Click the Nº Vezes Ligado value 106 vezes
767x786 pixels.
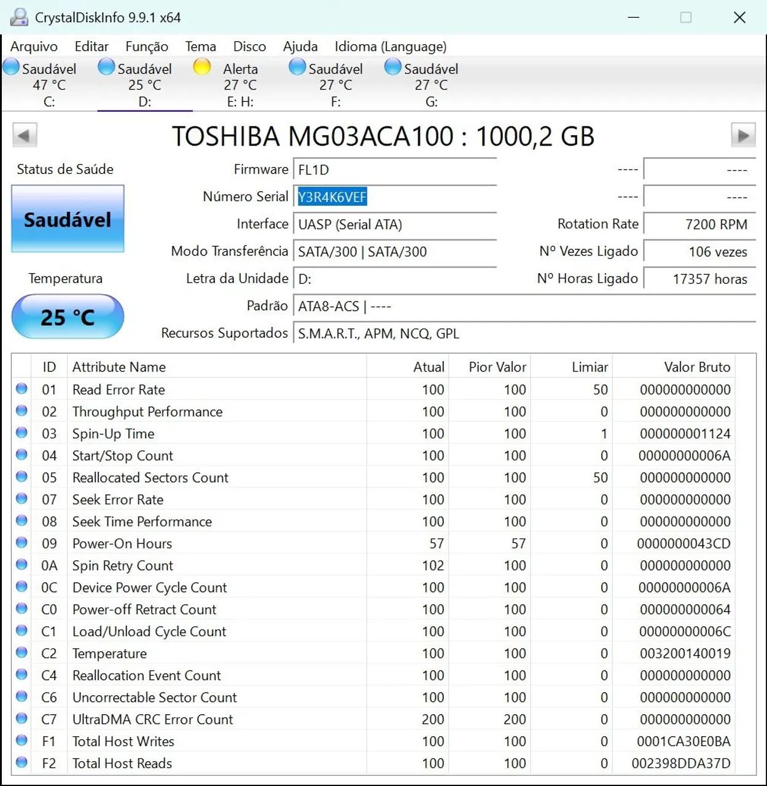[x=699, y=251]
